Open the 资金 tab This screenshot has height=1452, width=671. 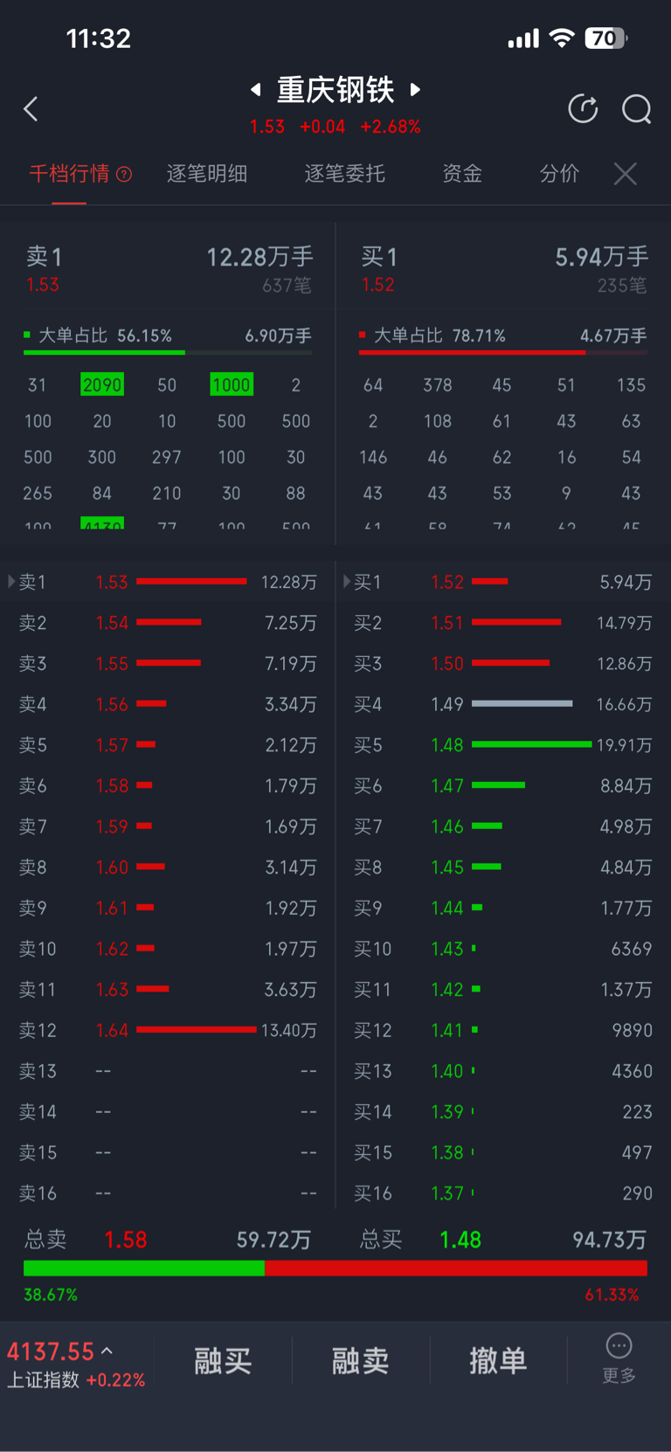click(x=462, y=174)
